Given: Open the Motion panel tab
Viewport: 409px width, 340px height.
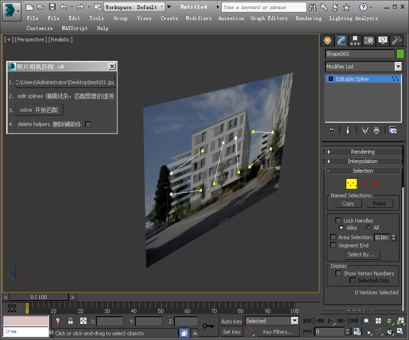Looking at the screenshot, I should coord(369,40).
